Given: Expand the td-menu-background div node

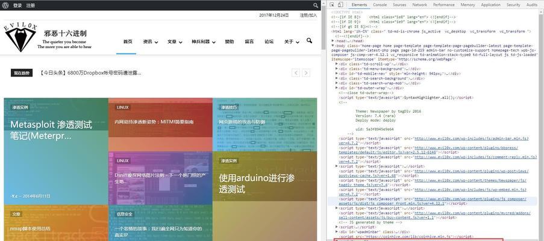Looking at the screenshot, I should pos(337,69).
